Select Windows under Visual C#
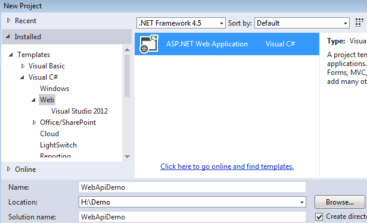The image size is (367, 223). point(55,89)
